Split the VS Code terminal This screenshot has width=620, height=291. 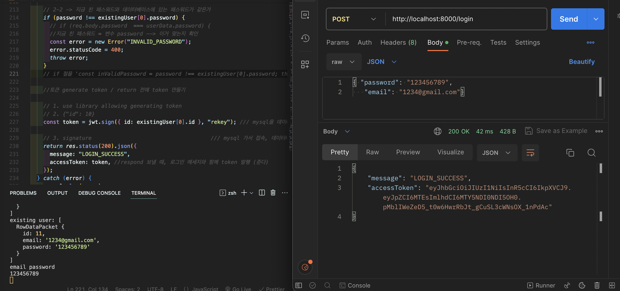click(x=262, y=193)
